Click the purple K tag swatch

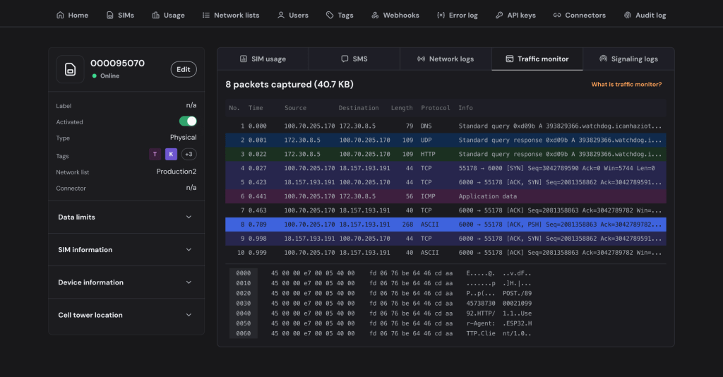[x=171, y=155]
